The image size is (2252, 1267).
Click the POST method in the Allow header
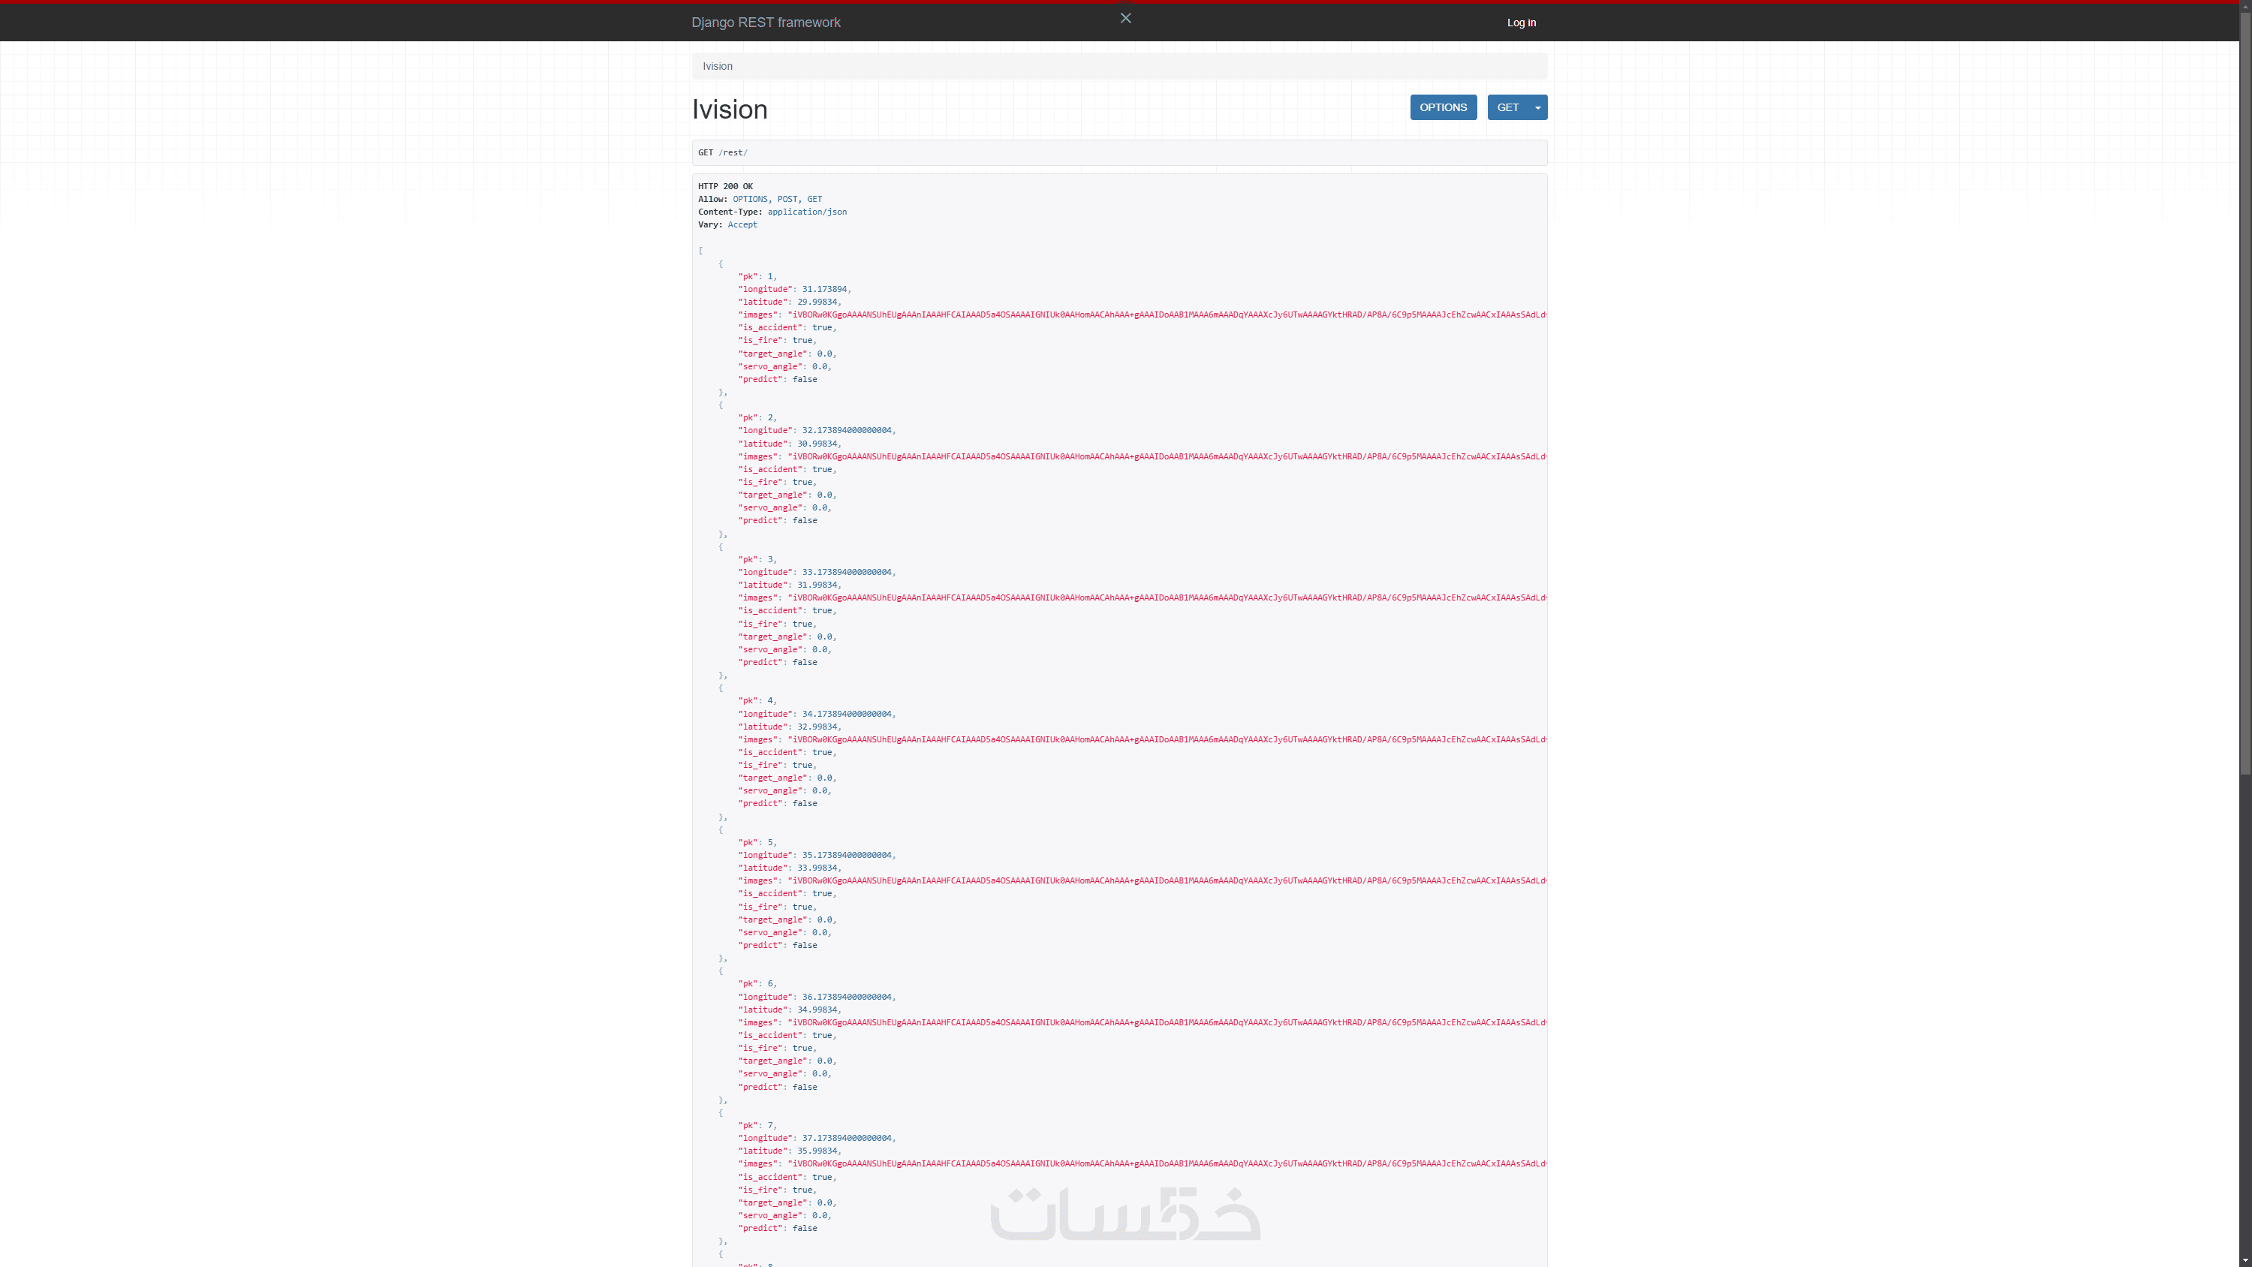click(x=787, y=200)
